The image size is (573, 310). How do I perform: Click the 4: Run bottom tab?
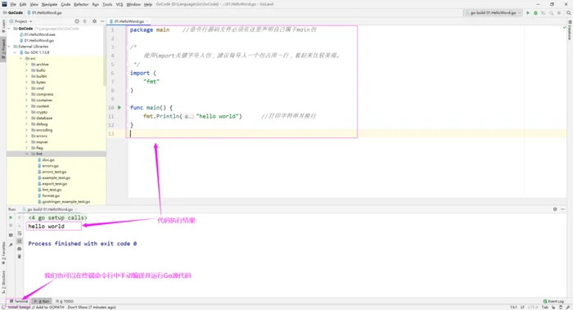(x=42, y=301)
